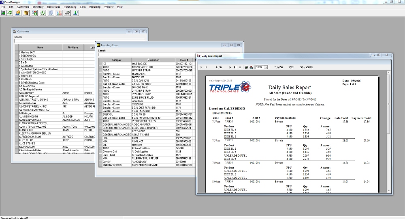Click the cash register toolbar icon
This screenshot has width=405, height=219.
[67, 13]
